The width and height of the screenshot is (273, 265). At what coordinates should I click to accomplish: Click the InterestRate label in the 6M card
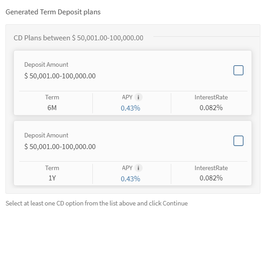click(x=211, y=97)
